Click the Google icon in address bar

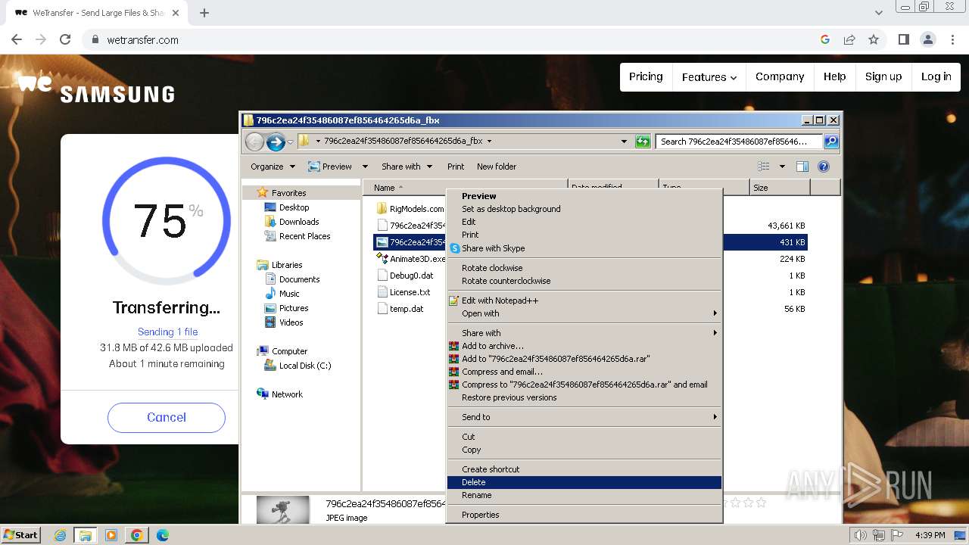point(825,39)
